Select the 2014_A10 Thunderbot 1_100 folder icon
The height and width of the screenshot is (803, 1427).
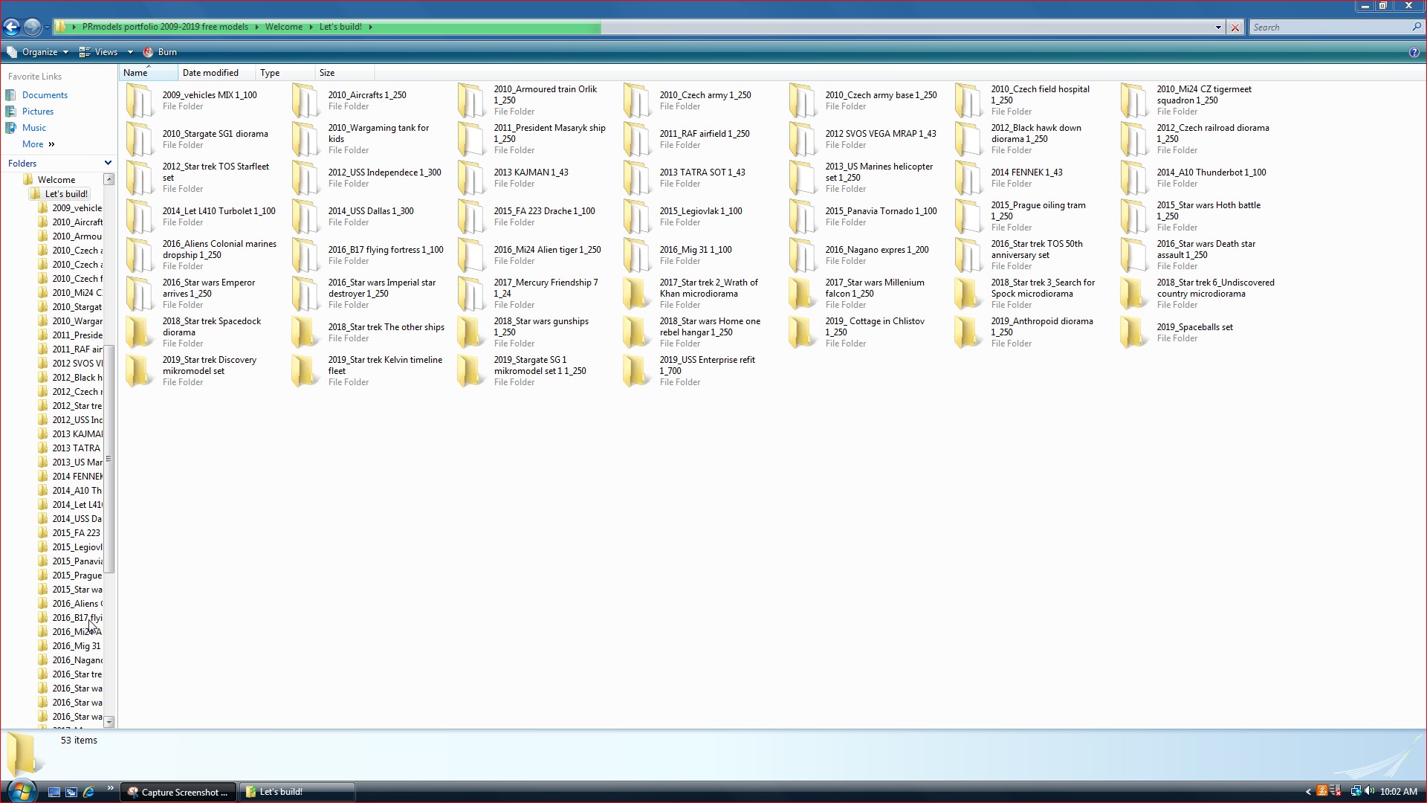click(x=1135, y=178)
